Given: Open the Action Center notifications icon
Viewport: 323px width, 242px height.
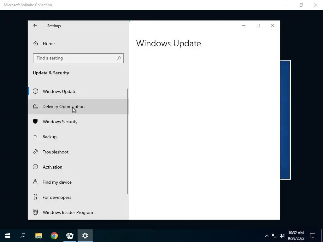Looking at the screenshot, I should (x=313, y=236).
